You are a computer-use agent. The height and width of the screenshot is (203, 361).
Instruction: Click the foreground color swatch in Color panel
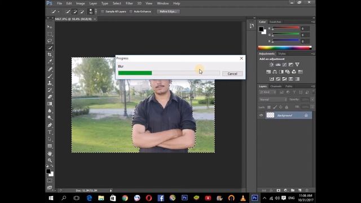click(x=261, y=29)
